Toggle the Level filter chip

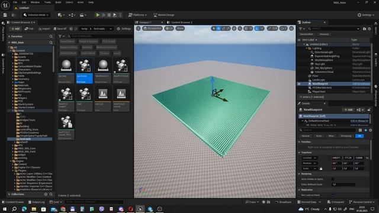tap(117, 53)
